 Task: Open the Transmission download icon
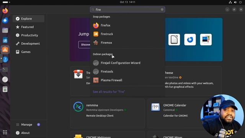(x=78, y=74)
